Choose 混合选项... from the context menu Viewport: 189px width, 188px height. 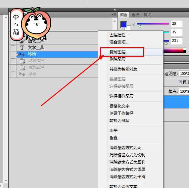[119, 42]
